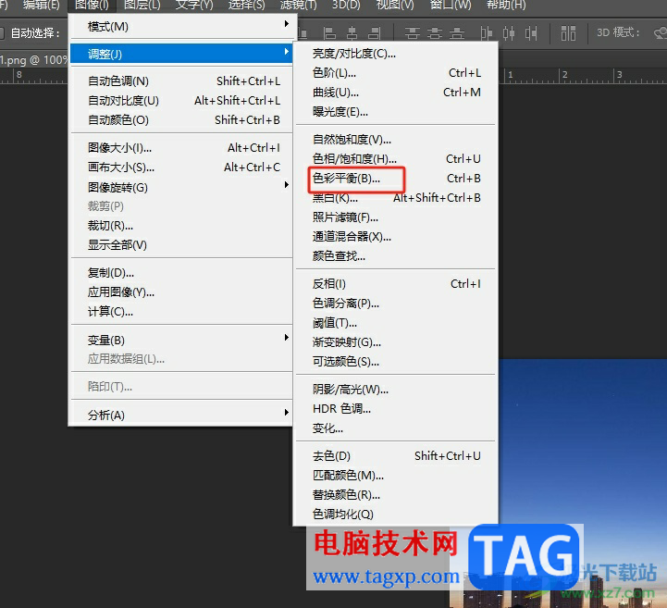This screenshot has width=667, height=608.
Task: Switch to the 1.png document tab
Action: [x=33, y=59]
